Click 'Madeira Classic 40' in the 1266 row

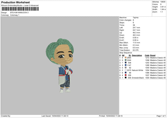coord(158,65)
